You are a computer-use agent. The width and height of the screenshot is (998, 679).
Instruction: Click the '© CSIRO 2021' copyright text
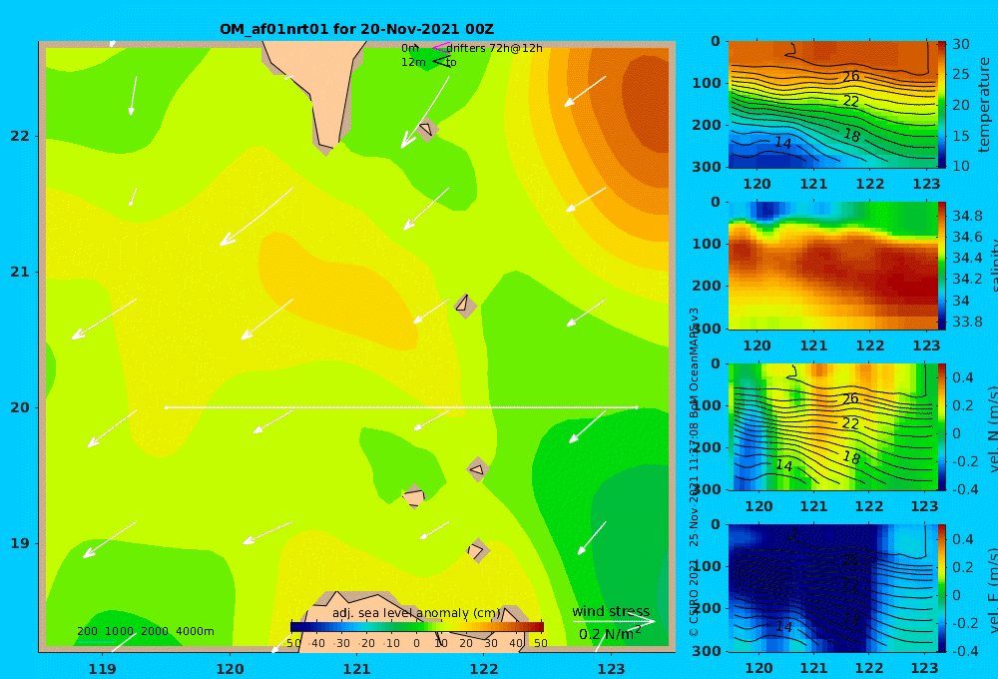tap(694, 597)
